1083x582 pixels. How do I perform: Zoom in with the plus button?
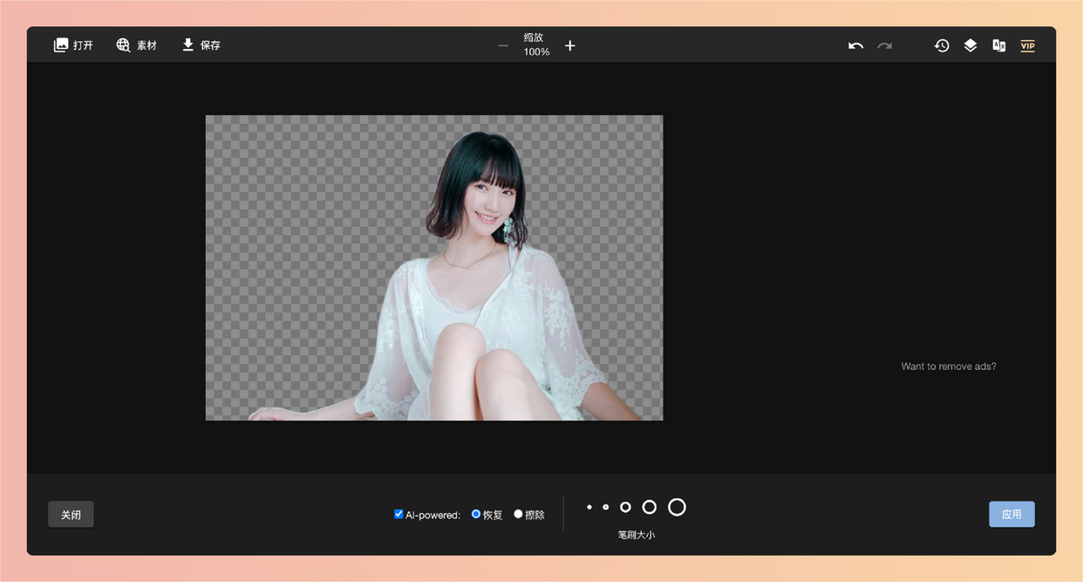[x=570, y=45]
